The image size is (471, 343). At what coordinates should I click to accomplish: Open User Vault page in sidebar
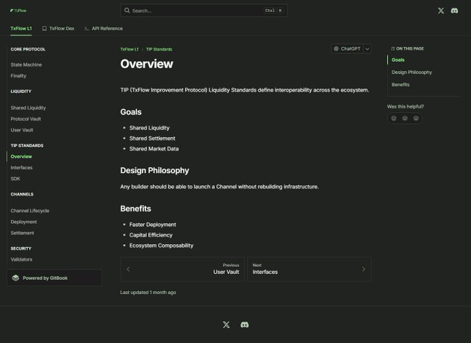click(x=22, y=130)
